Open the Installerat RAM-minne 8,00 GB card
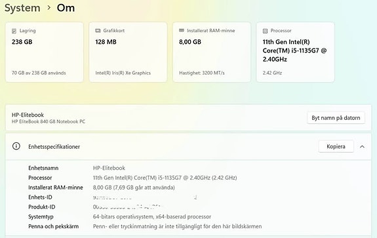377x238 pixels. click(212, 52)
